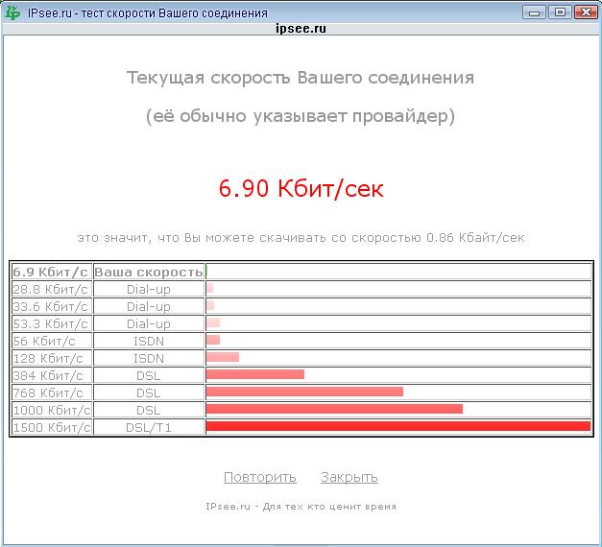Click the footer text "IPsee.ru - Для тех кто ценит время"
602x547 pixels.
tap(301, 506)
